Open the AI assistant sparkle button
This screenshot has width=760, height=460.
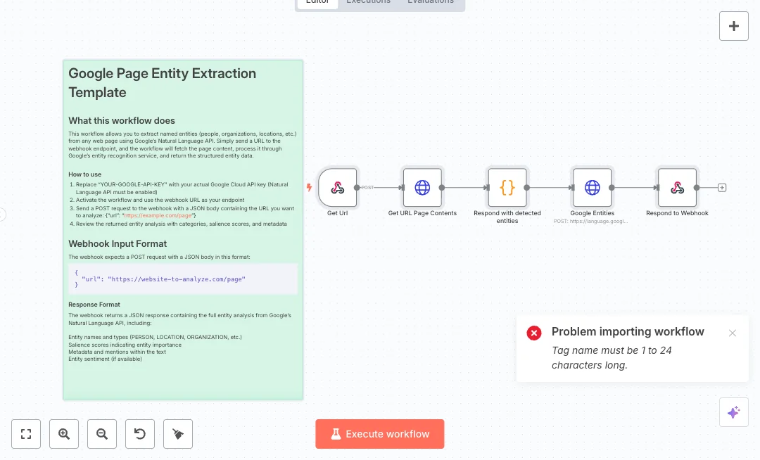pos(733,412)
